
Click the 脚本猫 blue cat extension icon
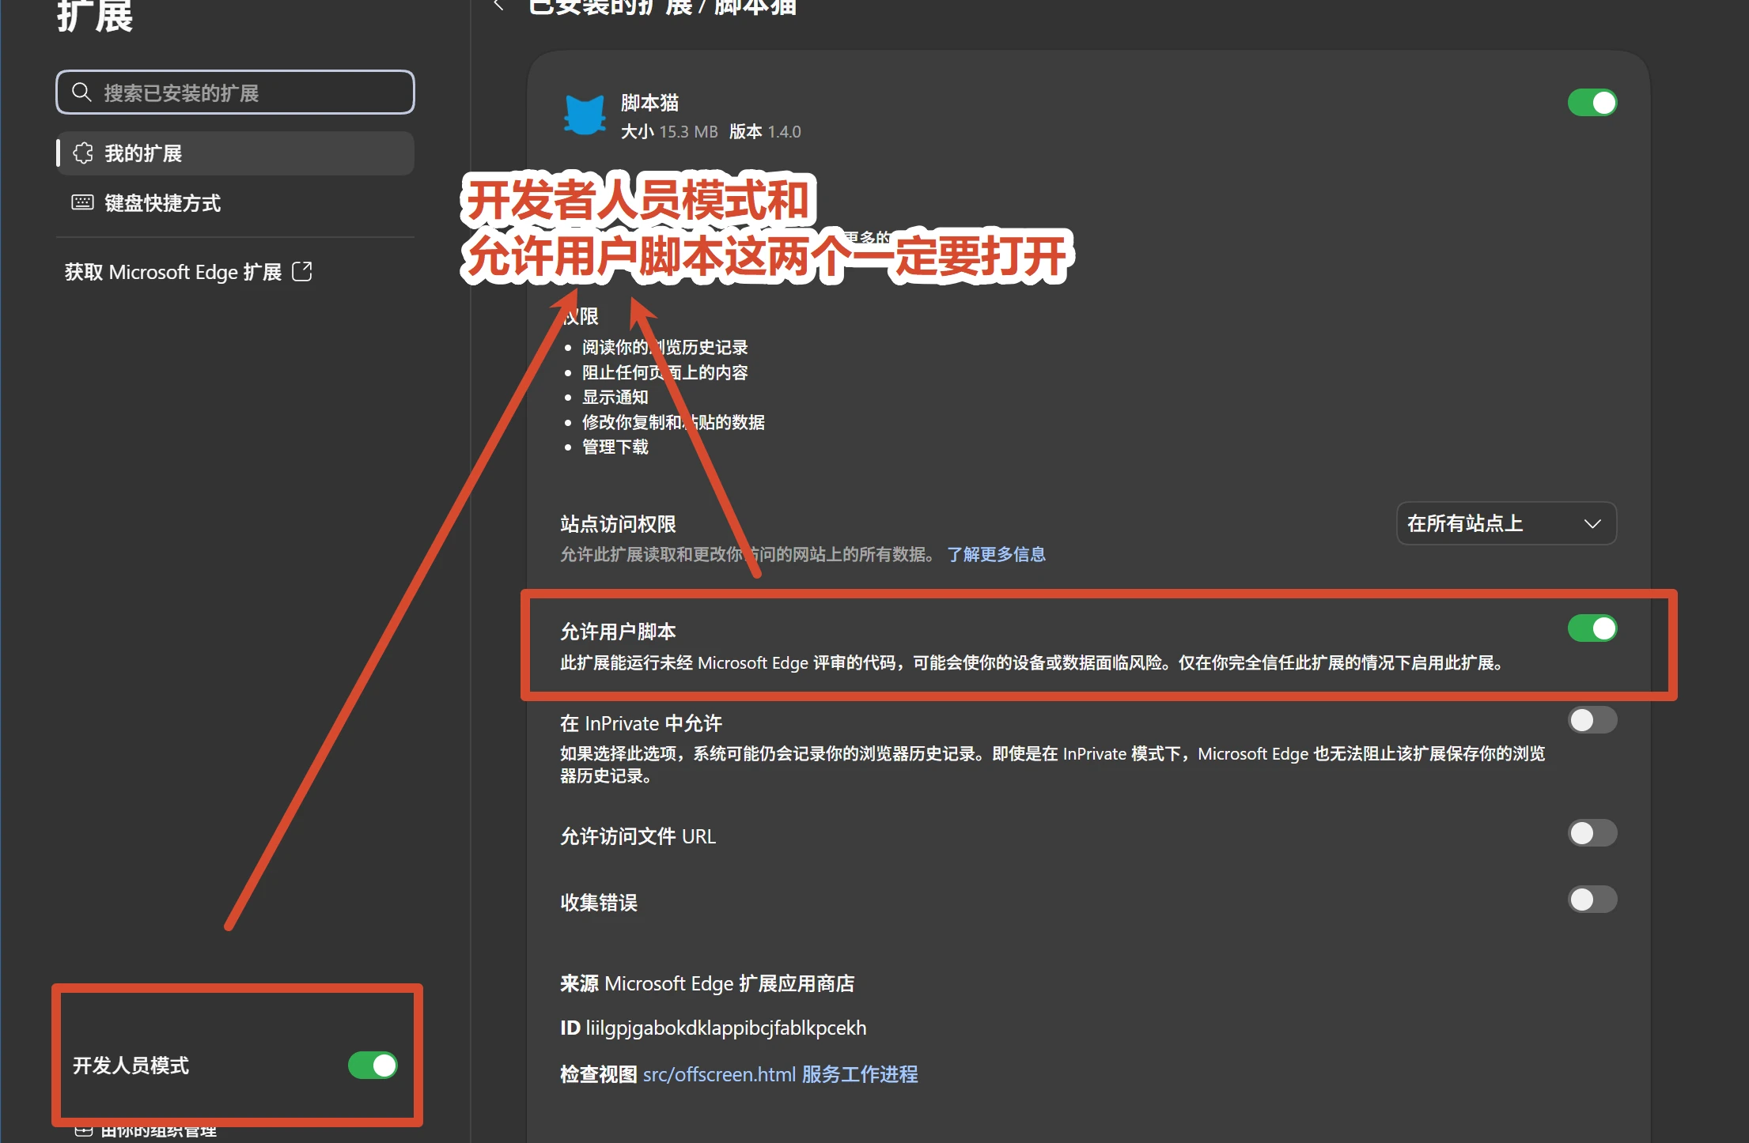585,115
